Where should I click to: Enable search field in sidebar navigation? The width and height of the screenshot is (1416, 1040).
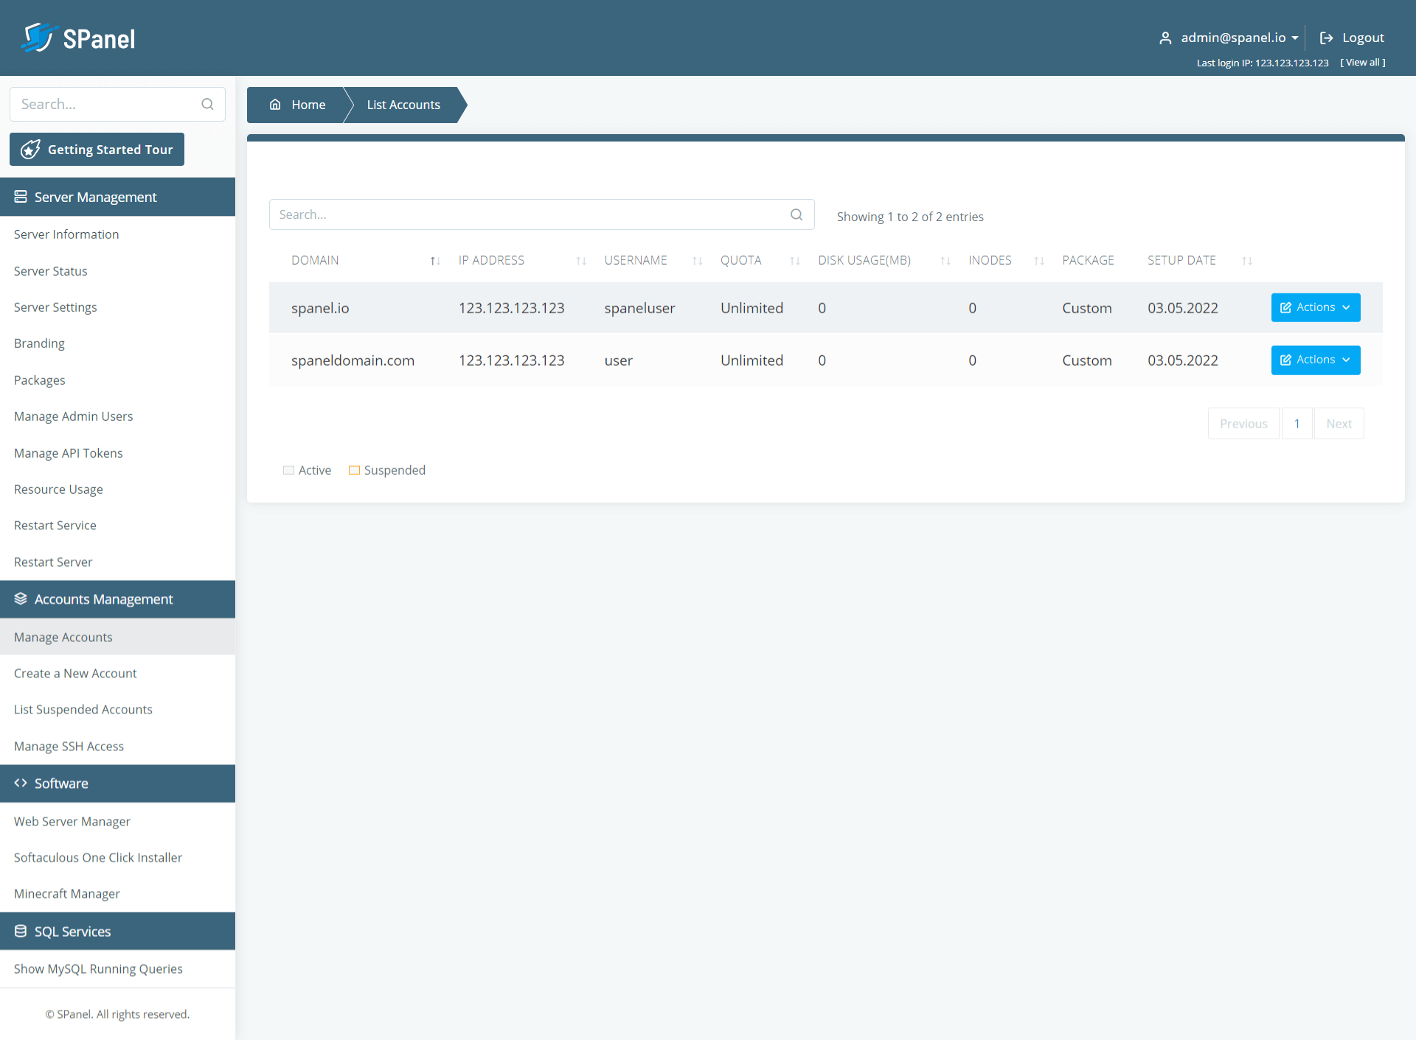(114, 105)
